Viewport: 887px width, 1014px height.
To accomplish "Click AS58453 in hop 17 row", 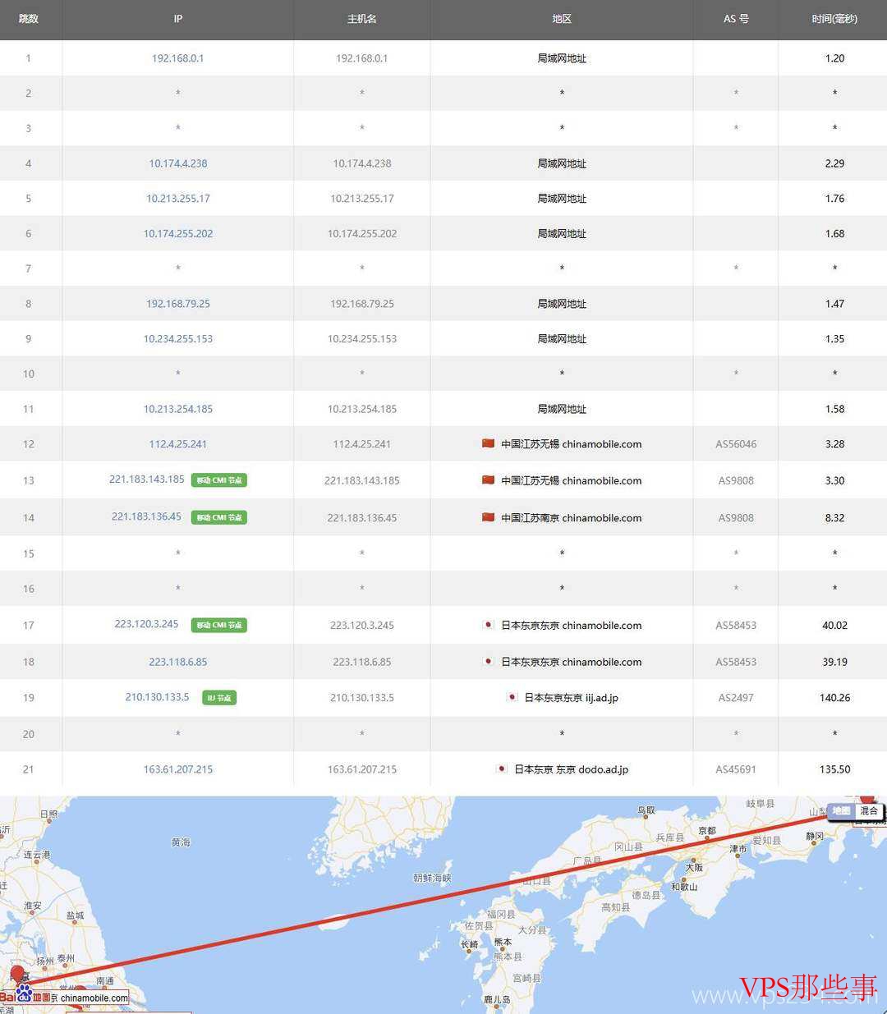I will click(x=736, y=626).
